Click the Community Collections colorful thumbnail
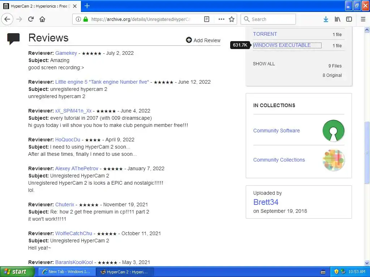 (333, 160)
